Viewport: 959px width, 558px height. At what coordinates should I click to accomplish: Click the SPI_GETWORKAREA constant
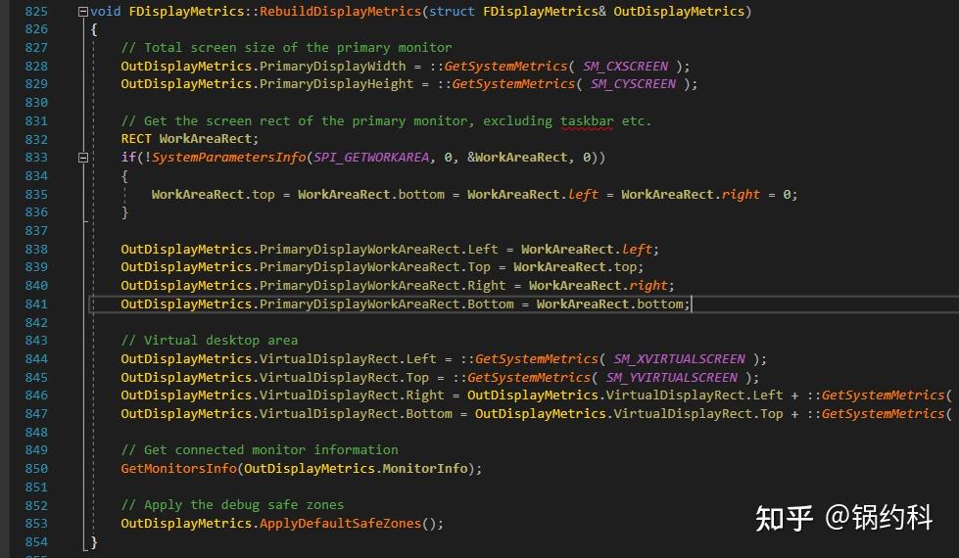coord(371,158)
